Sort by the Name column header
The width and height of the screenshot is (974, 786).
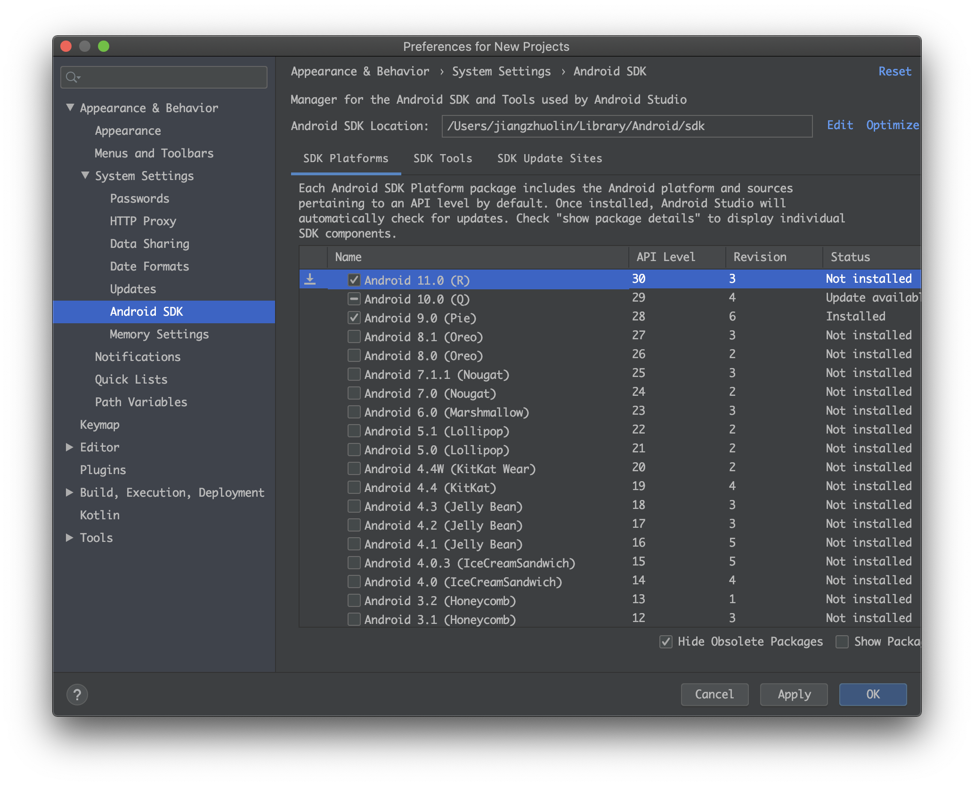coord(478,257)
